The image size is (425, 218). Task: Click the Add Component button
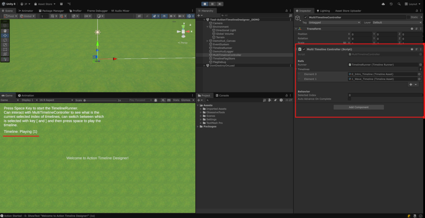(358, 107)
